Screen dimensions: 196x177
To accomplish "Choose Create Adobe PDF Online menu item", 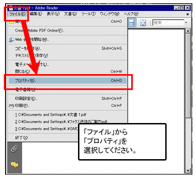I will (x=67, y=31).
